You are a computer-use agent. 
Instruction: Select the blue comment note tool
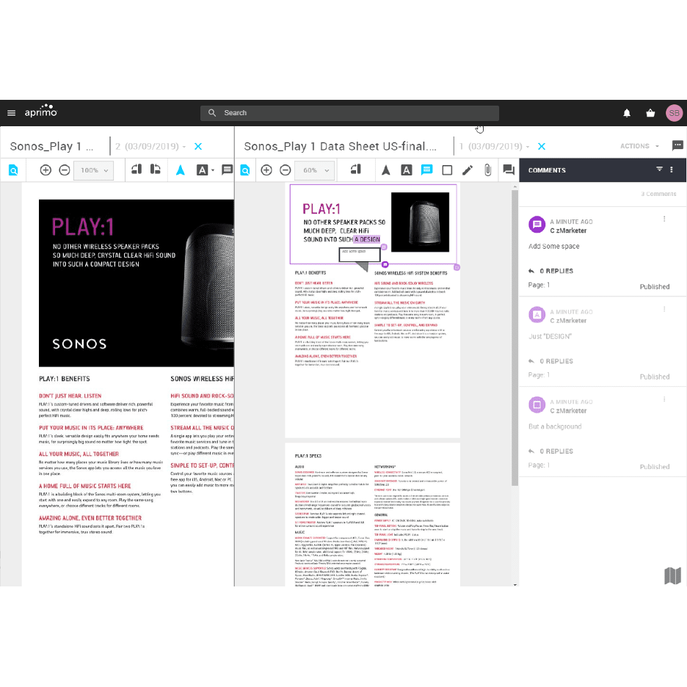coord(426,170)
